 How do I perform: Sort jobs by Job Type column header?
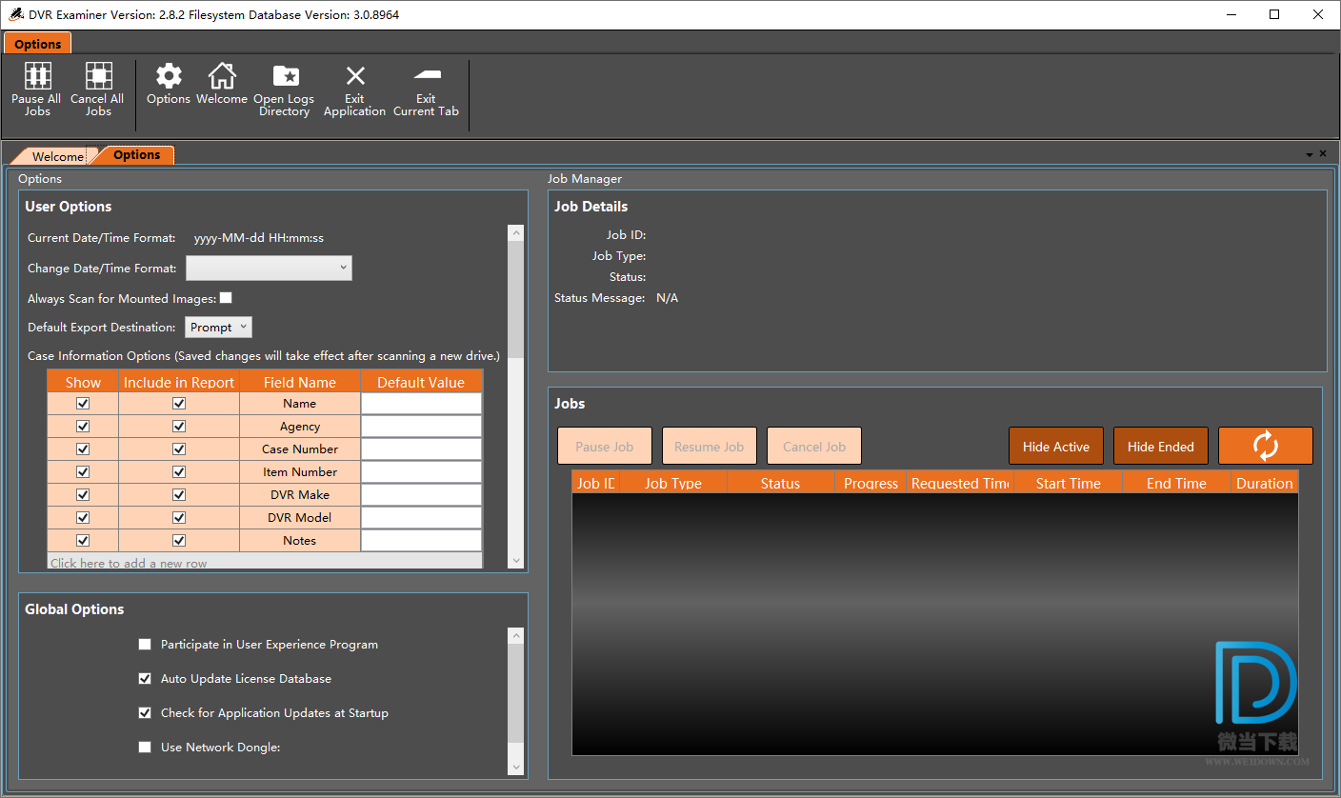coord(672,483)
